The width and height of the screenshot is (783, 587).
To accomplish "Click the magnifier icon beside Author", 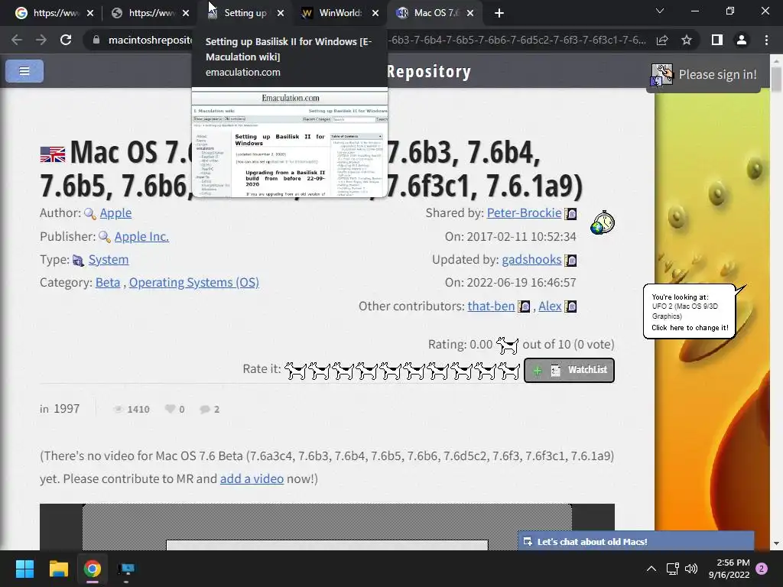I will point(90,214).
